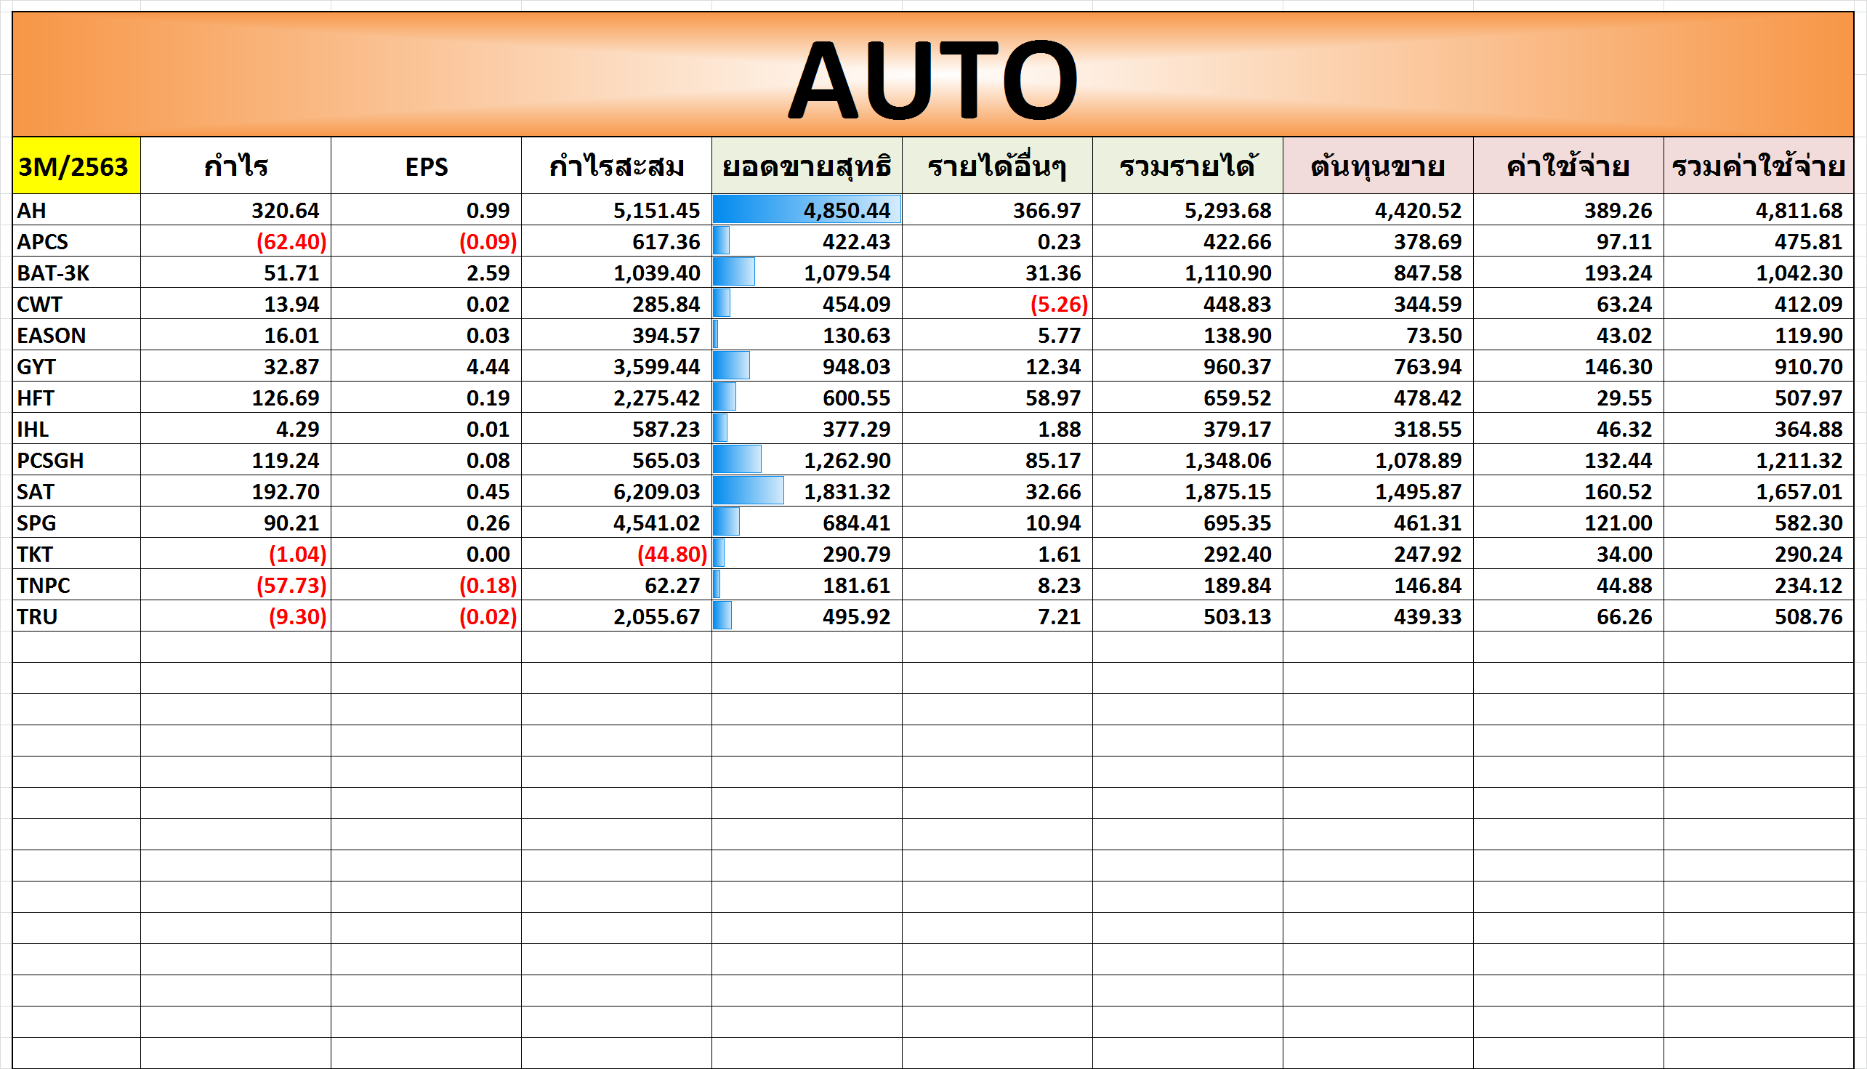The height and width of the screenshot is (1069, 1867).
Task: Click the รวมค่าใช้จ่าย column header
Action: click(x=1757, y=166)
